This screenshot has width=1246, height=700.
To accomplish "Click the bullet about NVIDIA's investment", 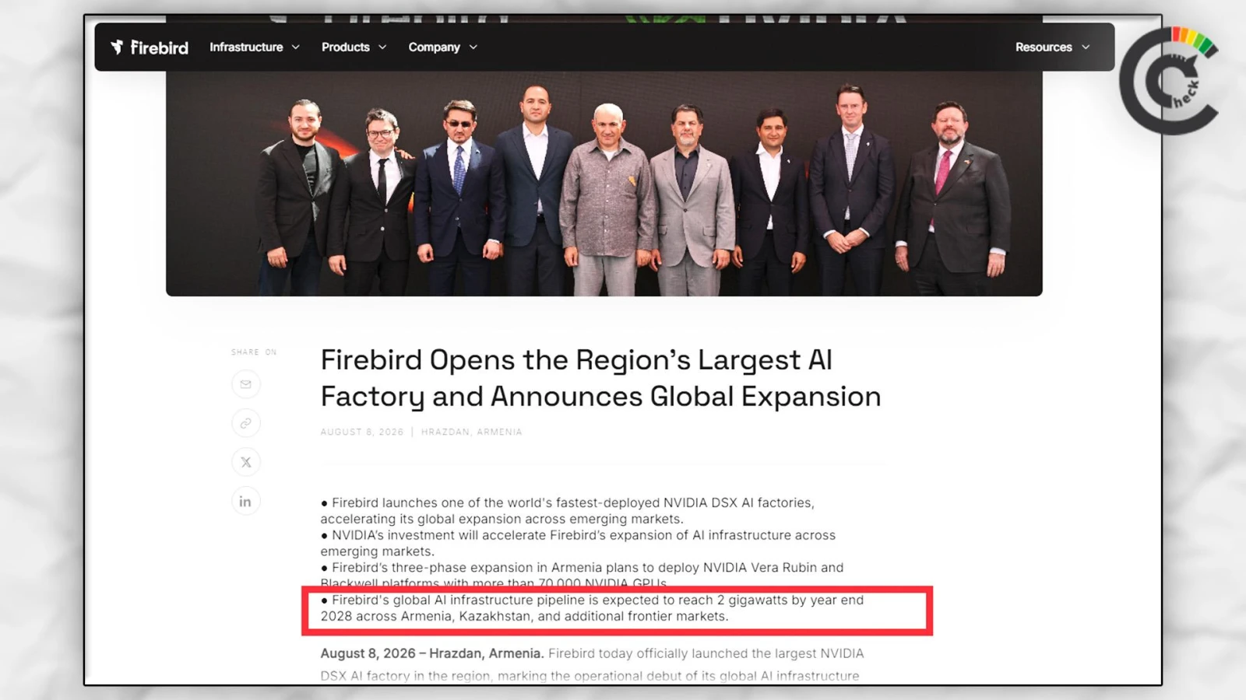I will click(578, 543).
